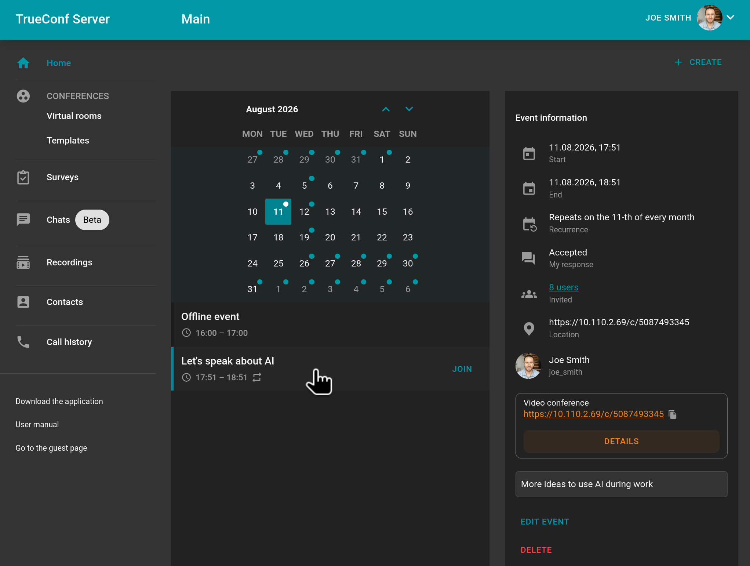Image resolution: width=750 pixels, height=566 pixels.
Task: Select August 11 in the calendar
Action: (x=278, y=212)
